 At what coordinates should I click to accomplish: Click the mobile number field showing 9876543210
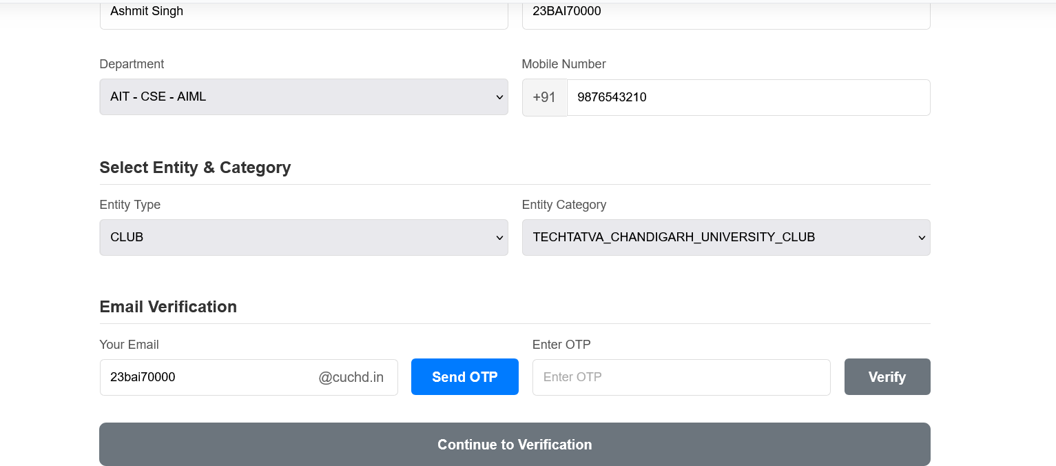point(748,97)
